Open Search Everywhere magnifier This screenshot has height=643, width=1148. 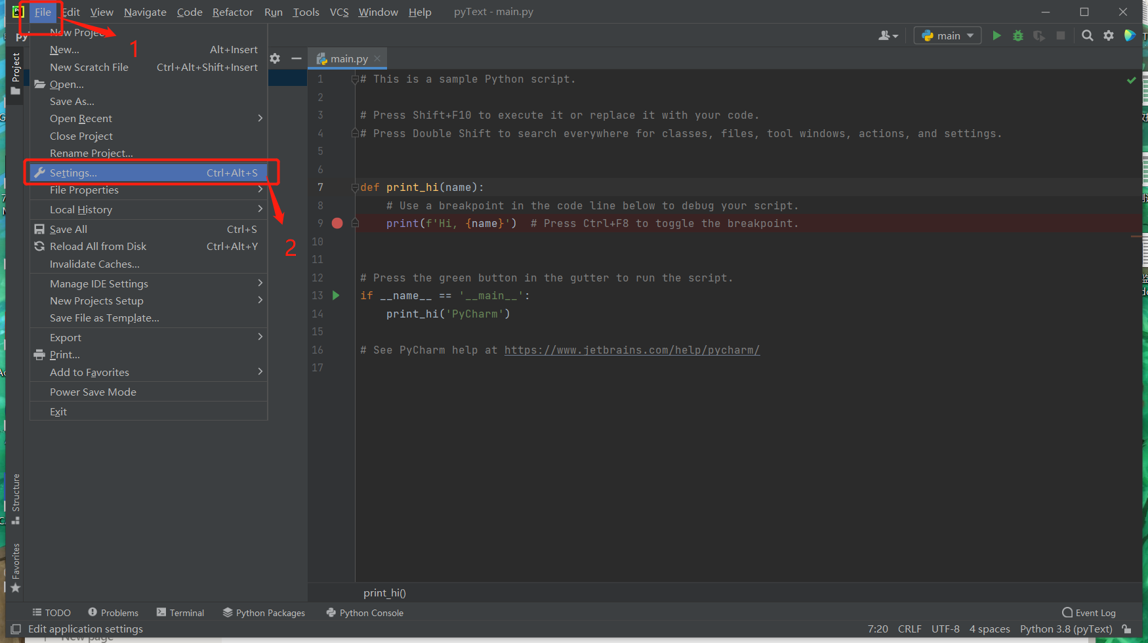[x=1087, y=35]
